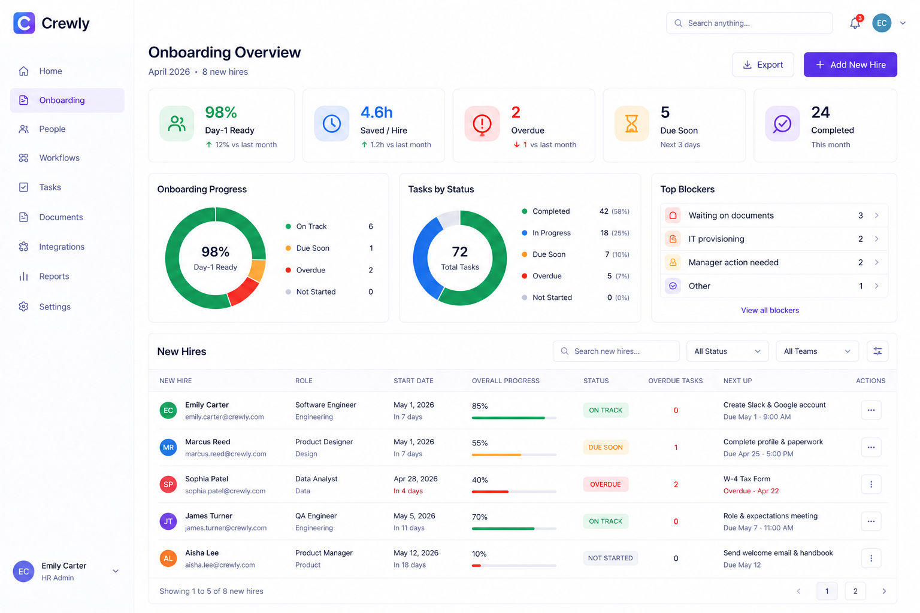
Task: Open the table filter settings icon
Action: coord(877,351)
